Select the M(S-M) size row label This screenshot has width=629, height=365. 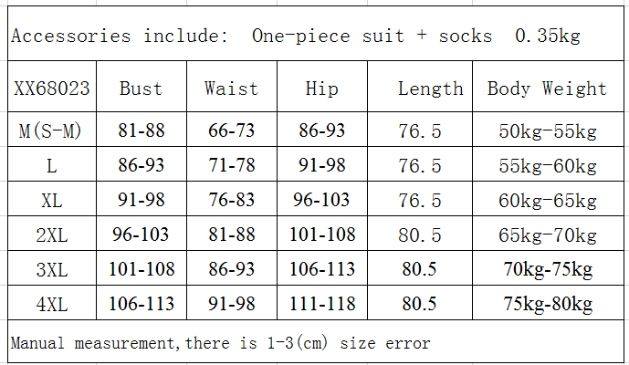coord(52,131)
